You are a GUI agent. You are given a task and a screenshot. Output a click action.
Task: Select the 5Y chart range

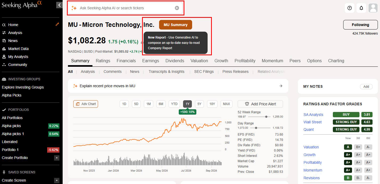(x=199, y=104)
